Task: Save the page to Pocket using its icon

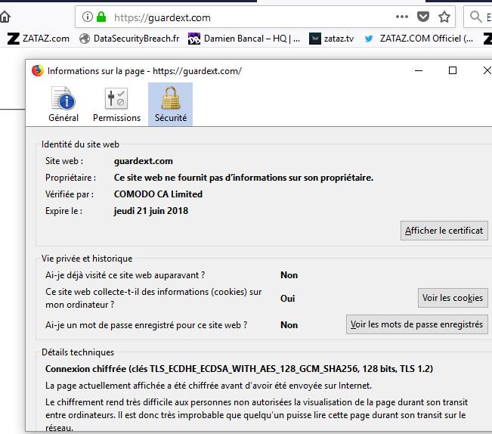Action: (x=423, y=17)
